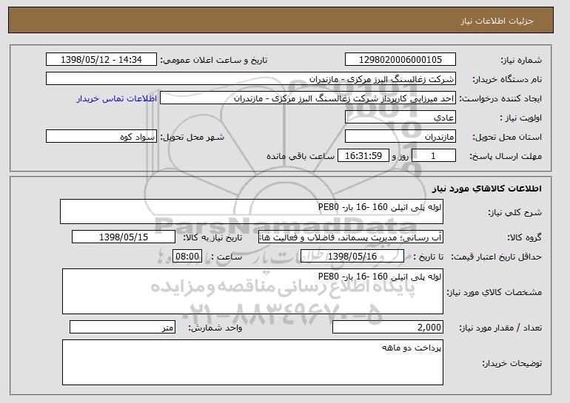This screenshot has width=570, height=403.
Task: Select the price validity date field 1398/05/16
Action: tap(352, 257)
